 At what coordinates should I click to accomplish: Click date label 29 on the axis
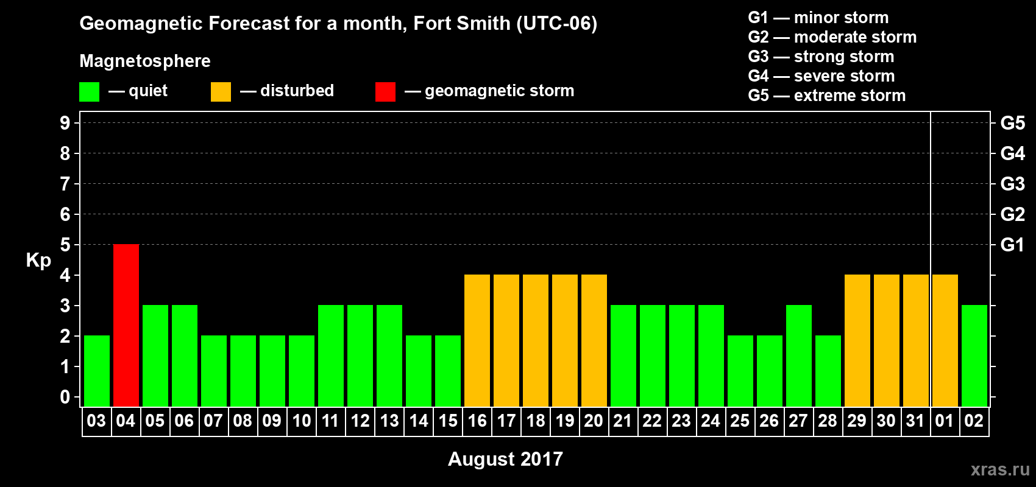pos(857,421)
